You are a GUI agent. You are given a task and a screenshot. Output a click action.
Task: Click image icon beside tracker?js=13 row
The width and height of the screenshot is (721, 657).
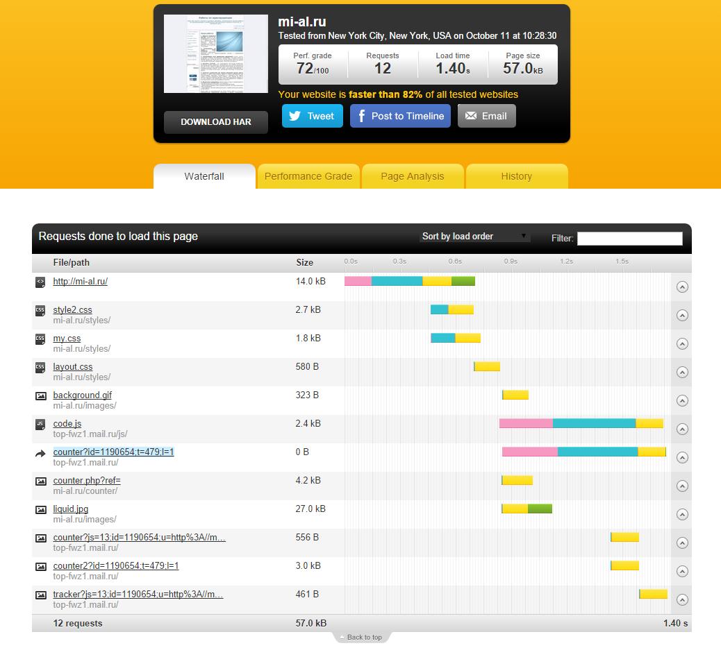[x=40, y=595]
